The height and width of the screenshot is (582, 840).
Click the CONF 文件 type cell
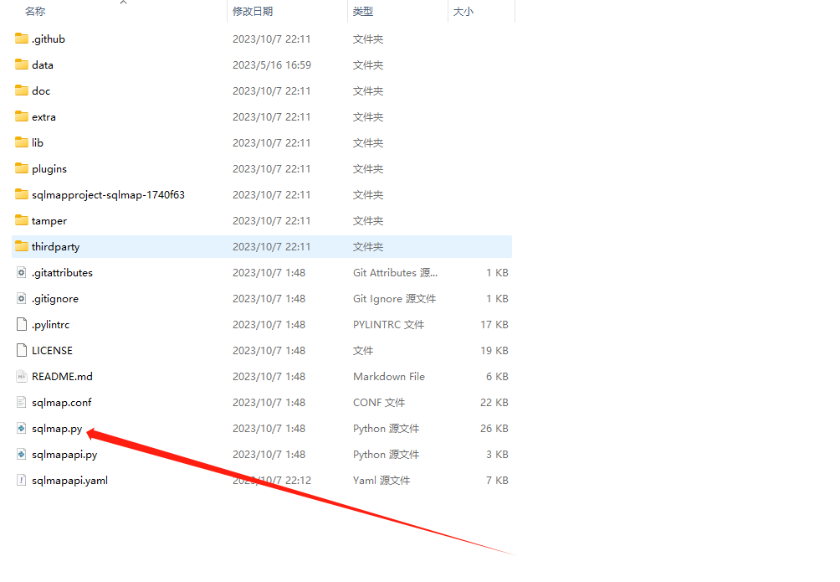[379, 402]
